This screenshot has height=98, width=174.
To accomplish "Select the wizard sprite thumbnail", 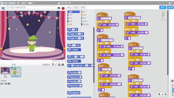I will [16, 72].
